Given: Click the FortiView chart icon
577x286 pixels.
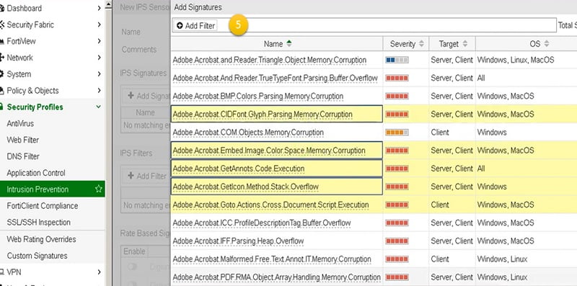Looking at the screenshot, I should point(2,41).
